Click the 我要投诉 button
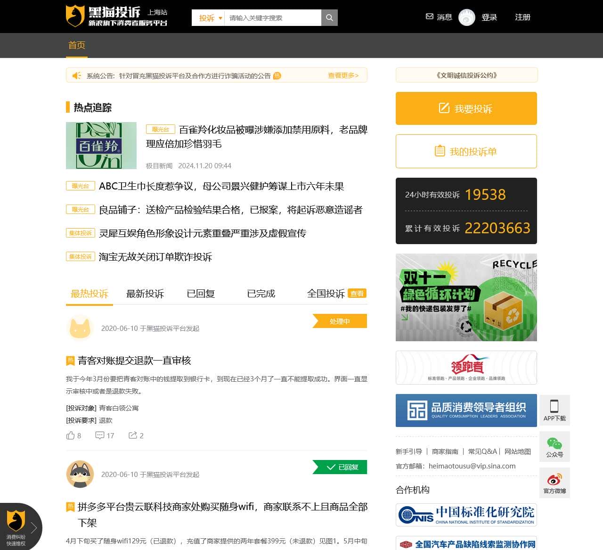This screenshot has width=603, height=550. [466, 108]
